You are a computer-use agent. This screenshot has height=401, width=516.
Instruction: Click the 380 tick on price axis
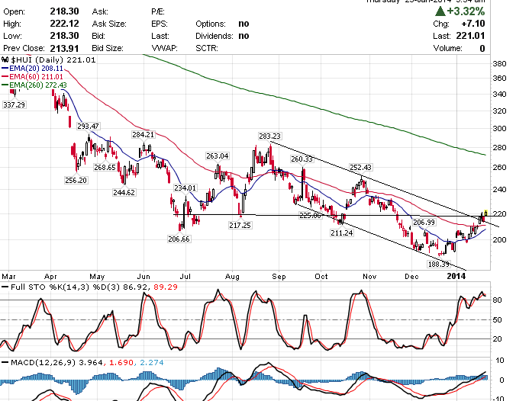tap(499, 64)
